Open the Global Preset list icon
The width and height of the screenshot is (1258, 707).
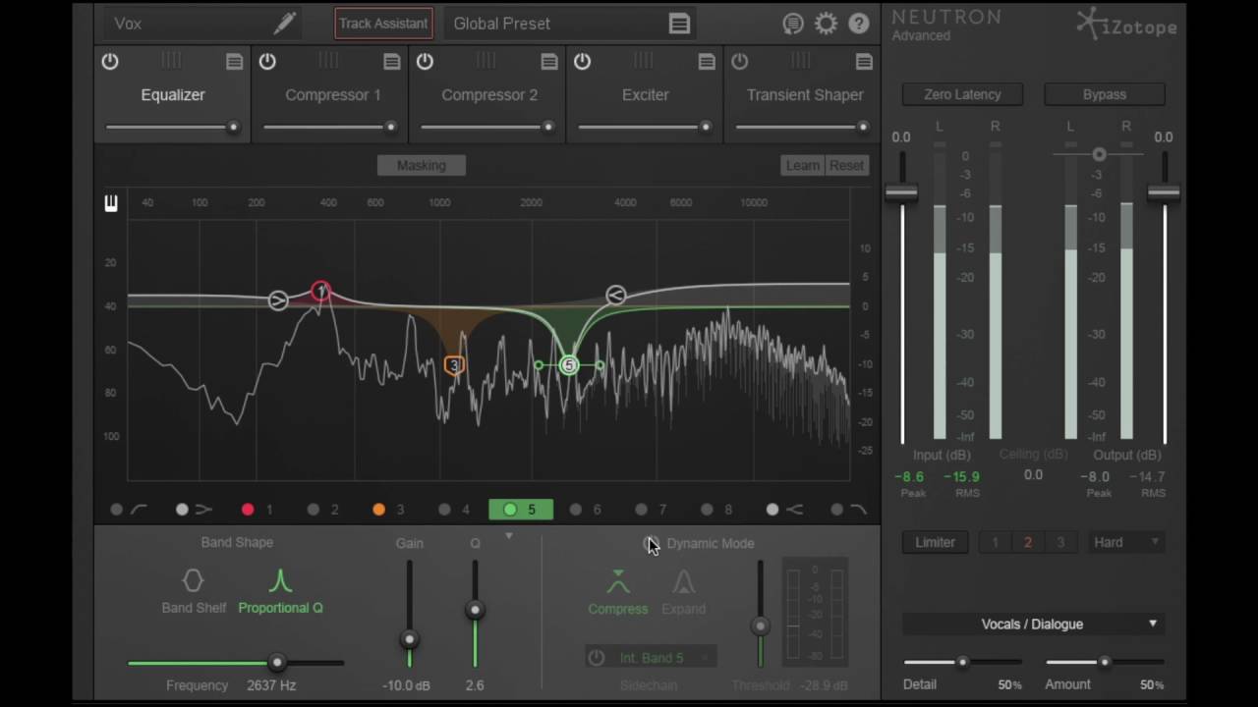(679, 24)
